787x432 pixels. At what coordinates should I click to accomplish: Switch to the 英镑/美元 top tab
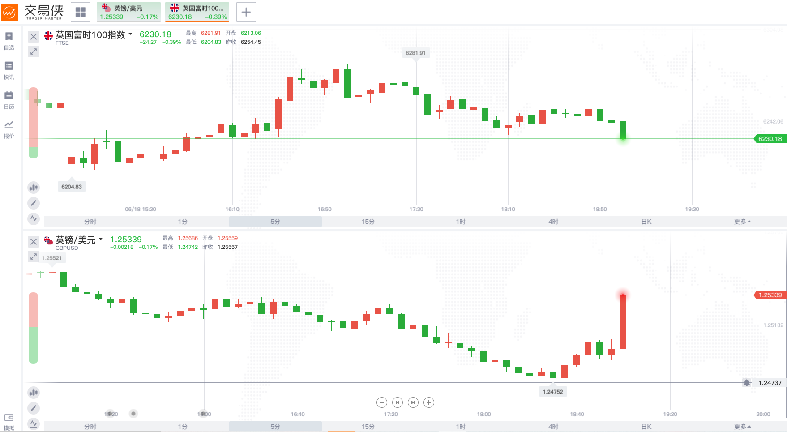129,12
